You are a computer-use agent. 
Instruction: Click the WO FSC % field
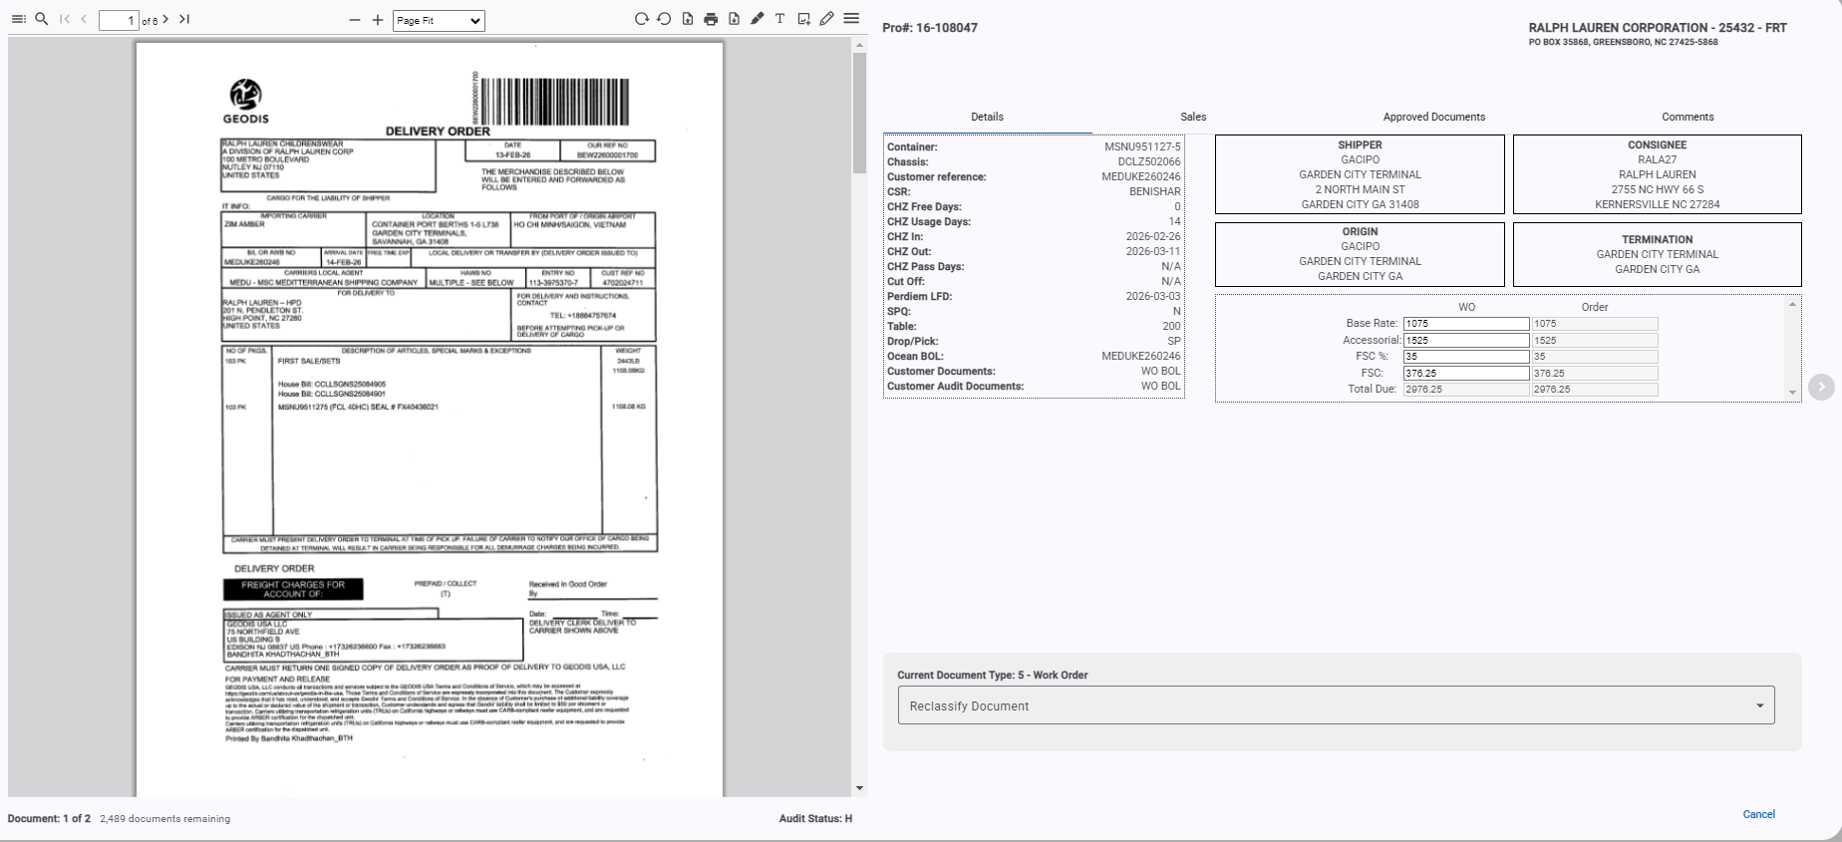[x=1466, y=357]
